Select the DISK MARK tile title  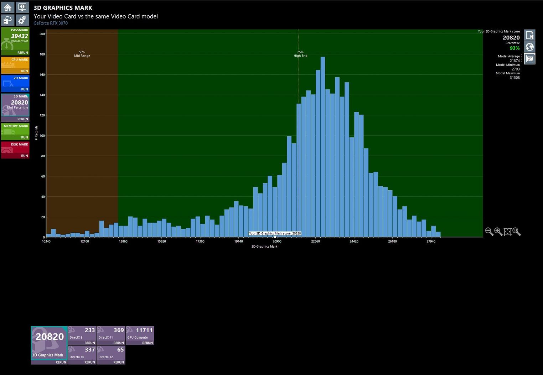click(19, 145)
